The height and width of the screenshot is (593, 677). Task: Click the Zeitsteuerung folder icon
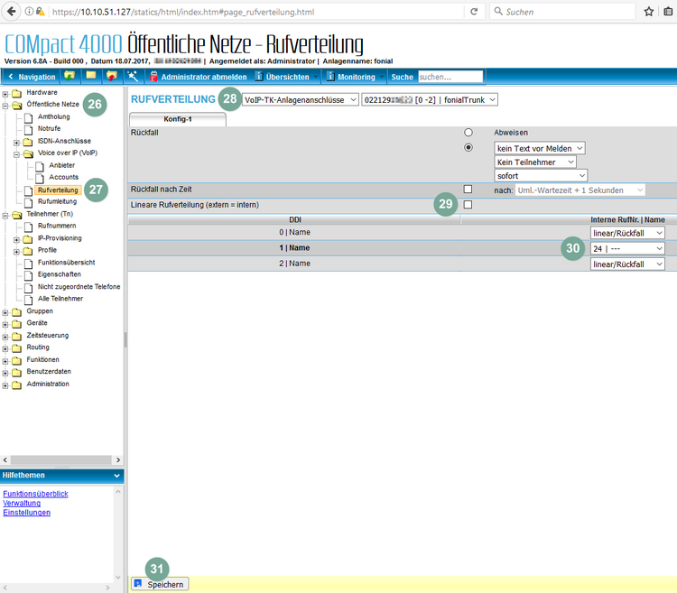click(x=17, y=336)
